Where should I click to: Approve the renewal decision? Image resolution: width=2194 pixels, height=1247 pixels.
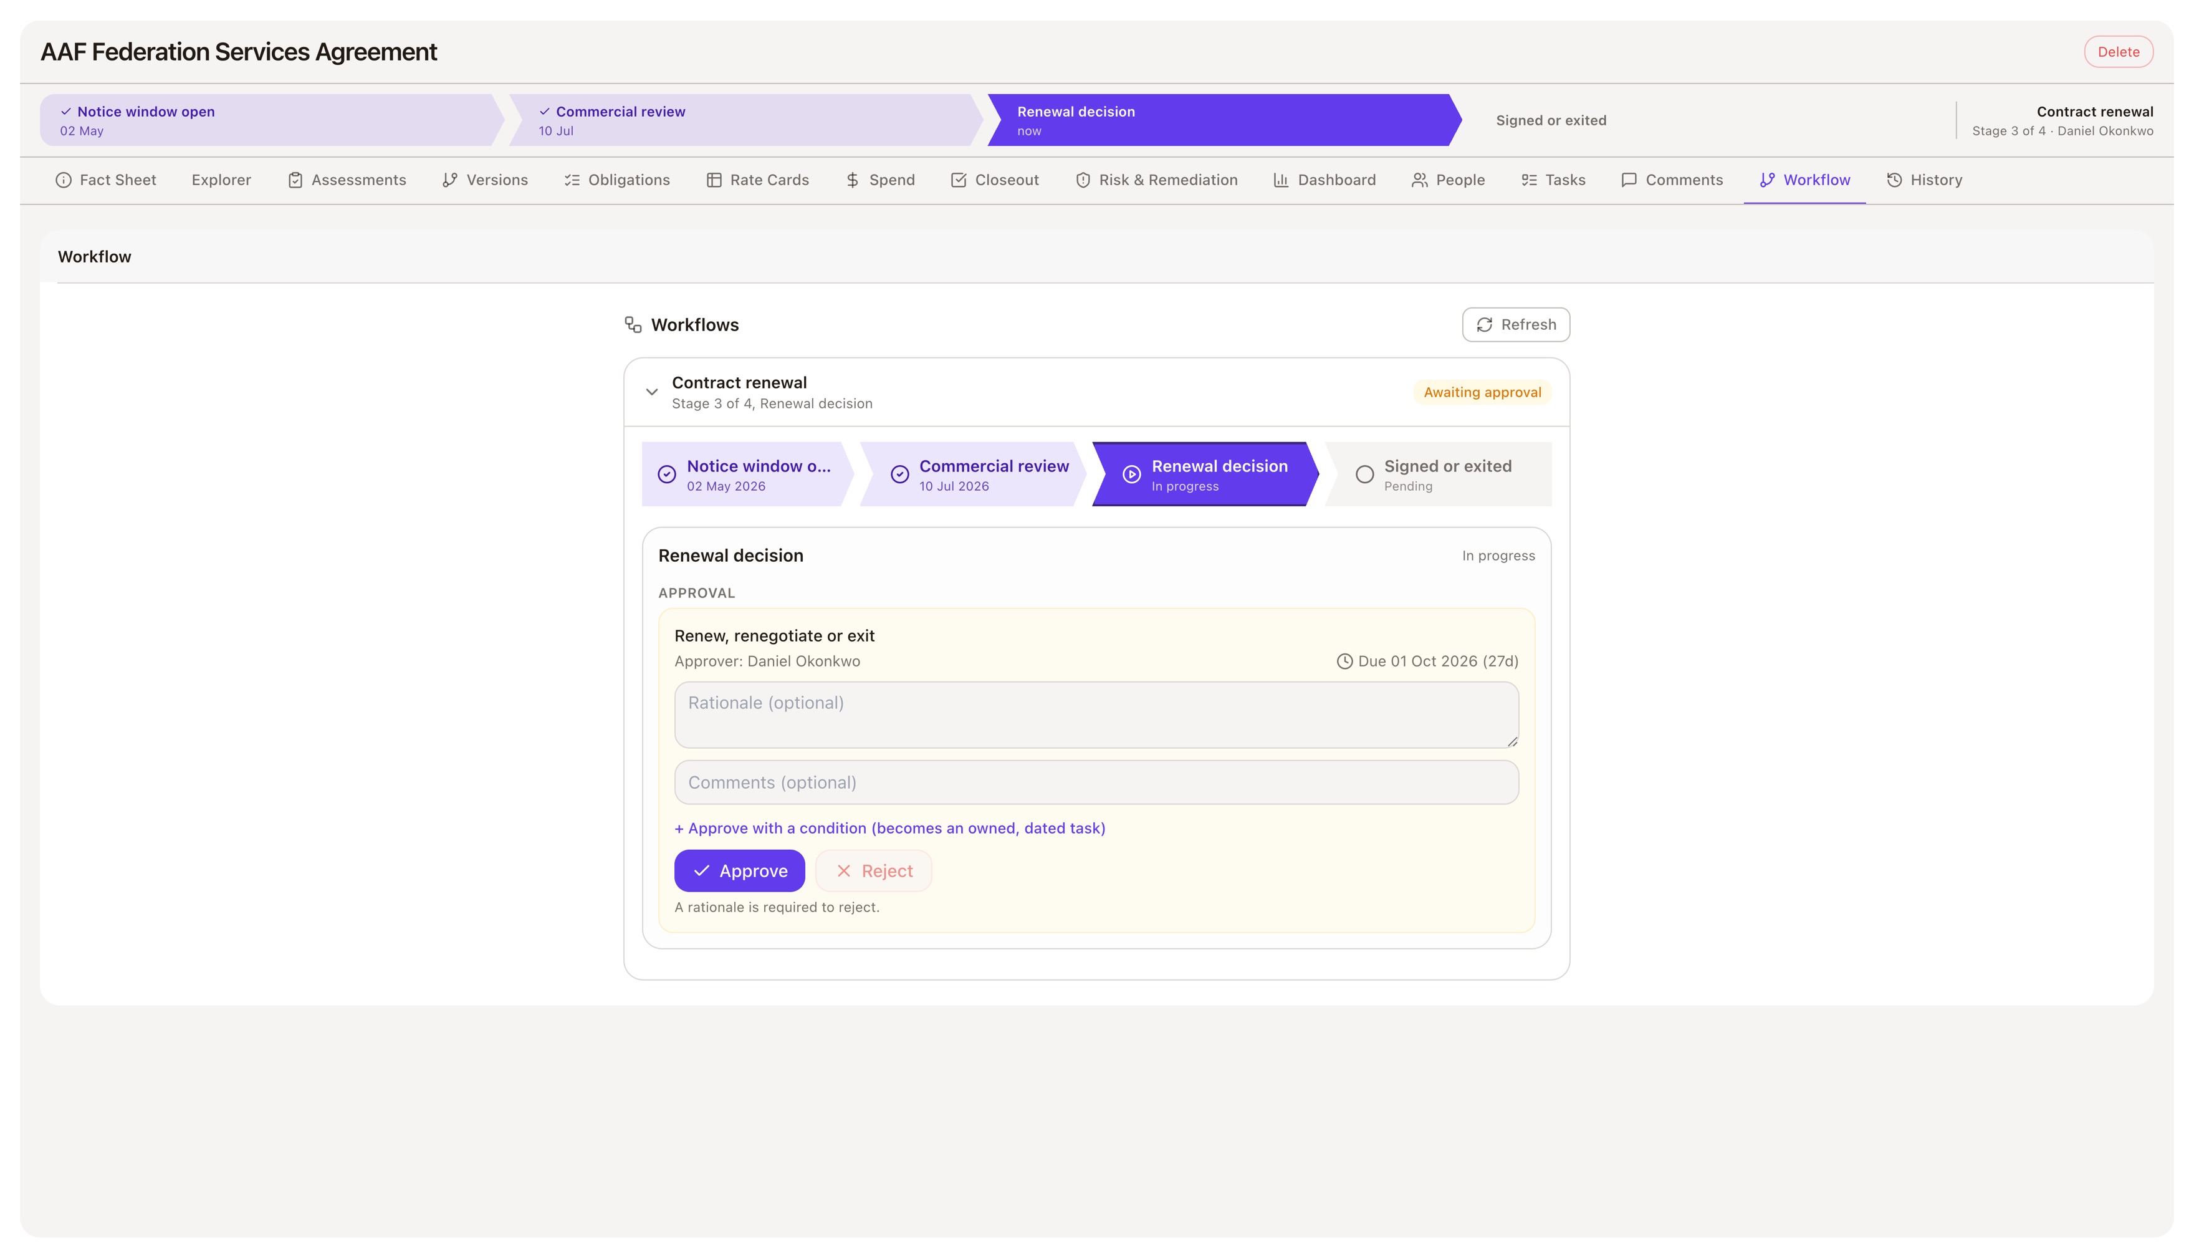pyautogui.click(x=740, y=871)
